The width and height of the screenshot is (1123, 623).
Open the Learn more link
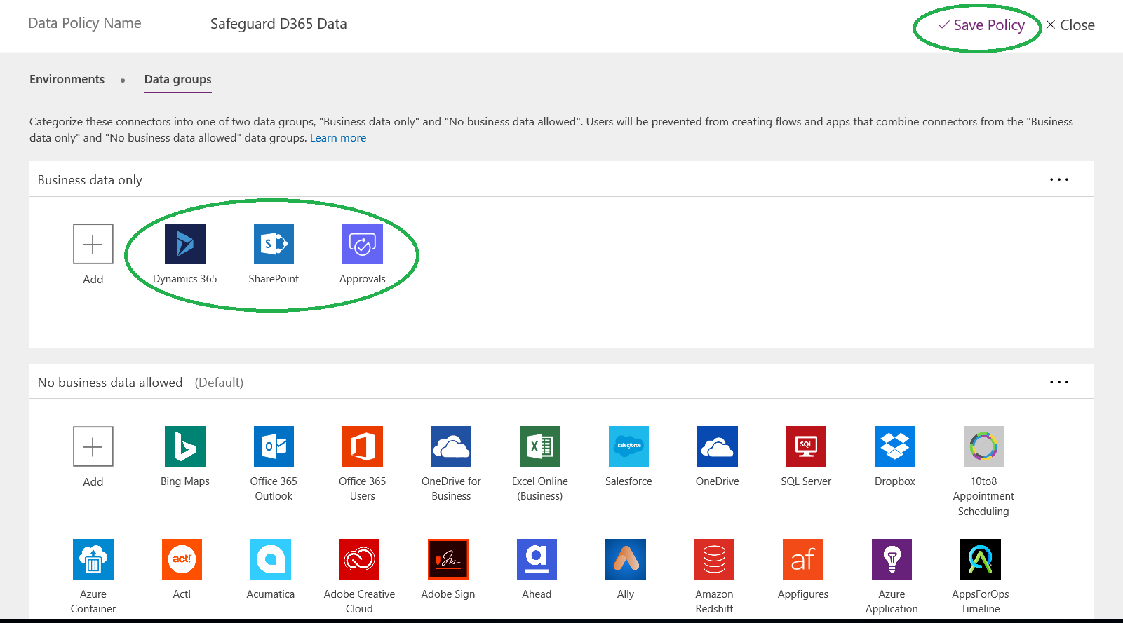tap(338, 138)
